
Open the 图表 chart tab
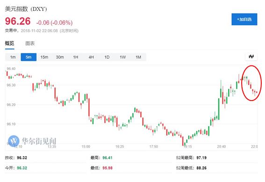[x=30, y=43]
